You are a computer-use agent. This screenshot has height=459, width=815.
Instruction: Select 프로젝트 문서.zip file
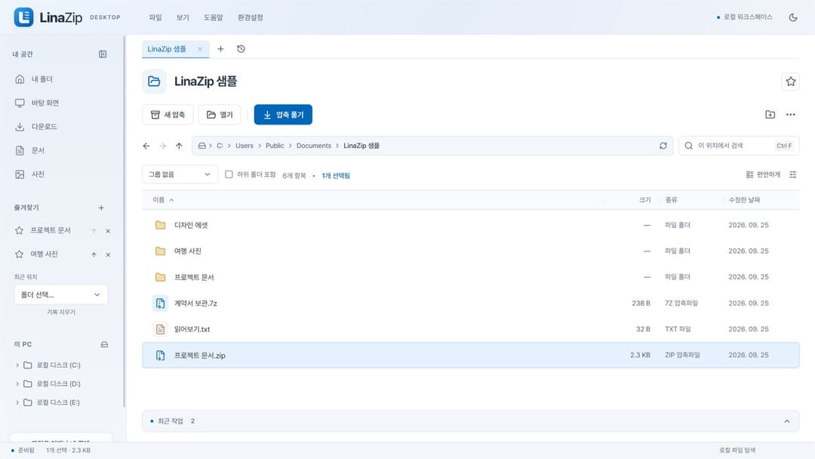[470, 356]
